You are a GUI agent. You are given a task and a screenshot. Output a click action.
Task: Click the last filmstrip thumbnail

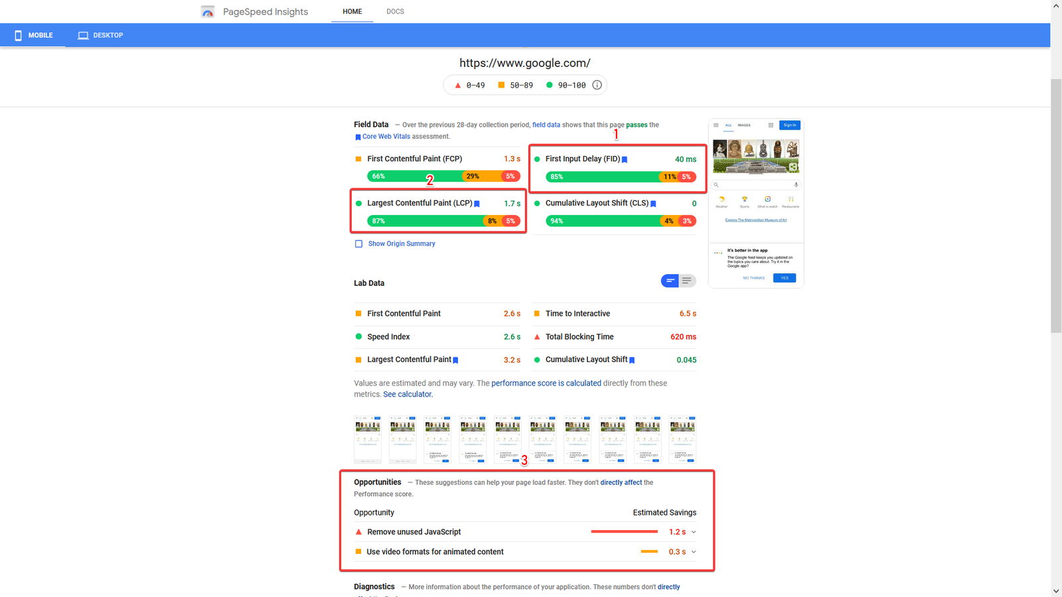tap(682, 439)
